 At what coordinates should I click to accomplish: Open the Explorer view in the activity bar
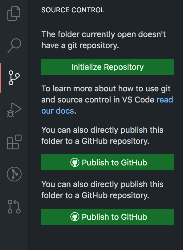(x=13, y=14)
